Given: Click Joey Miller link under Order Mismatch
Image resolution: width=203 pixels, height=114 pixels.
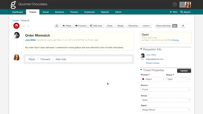Looking at the screenshot, I should pyautogui.click(x=30, y=40).
